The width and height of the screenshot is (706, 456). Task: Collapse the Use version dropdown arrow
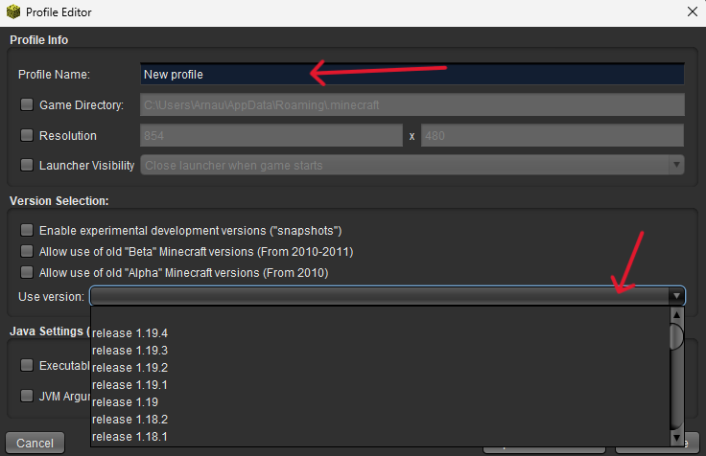click(x=677, y=297)
